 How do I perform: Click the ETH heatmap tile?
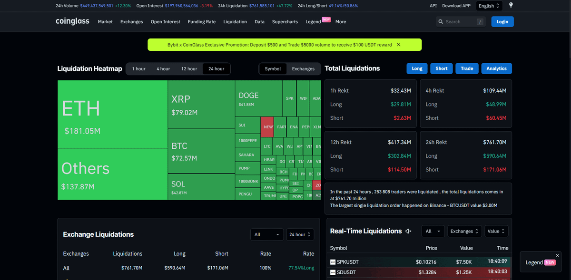point(112,114)
